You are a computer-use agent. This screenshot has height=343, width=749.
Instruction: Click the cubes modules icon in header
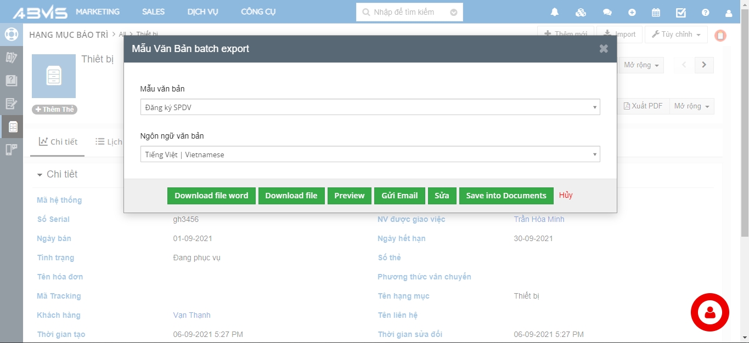[581, 12]
